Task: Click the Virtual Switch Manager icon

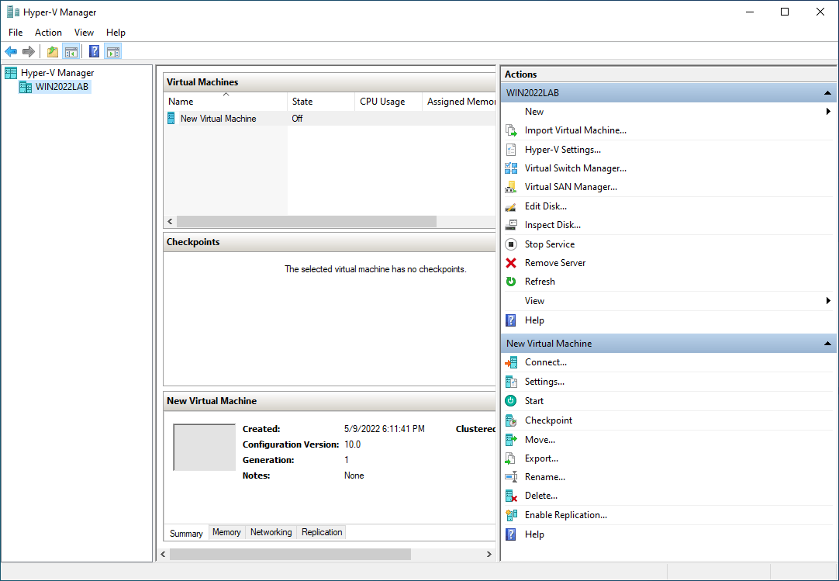Action: click(511, 168)
